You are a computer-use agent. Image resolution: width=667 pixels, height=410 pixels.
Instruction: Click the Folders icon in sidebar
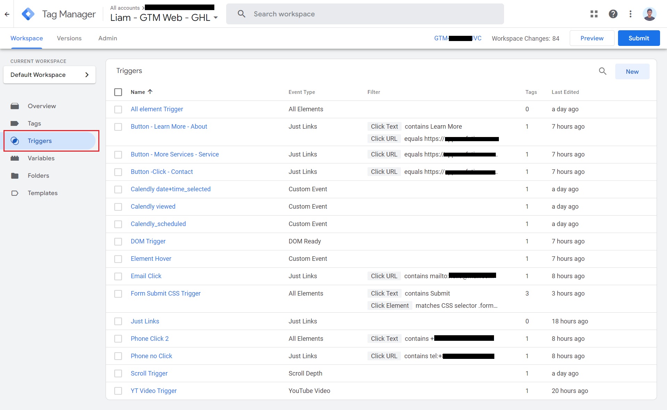coord(15,176)
